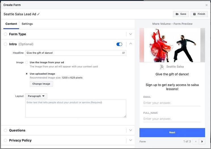
Task: Click the Seattle Salsa logo icon
Action: [x=162, y=67]
